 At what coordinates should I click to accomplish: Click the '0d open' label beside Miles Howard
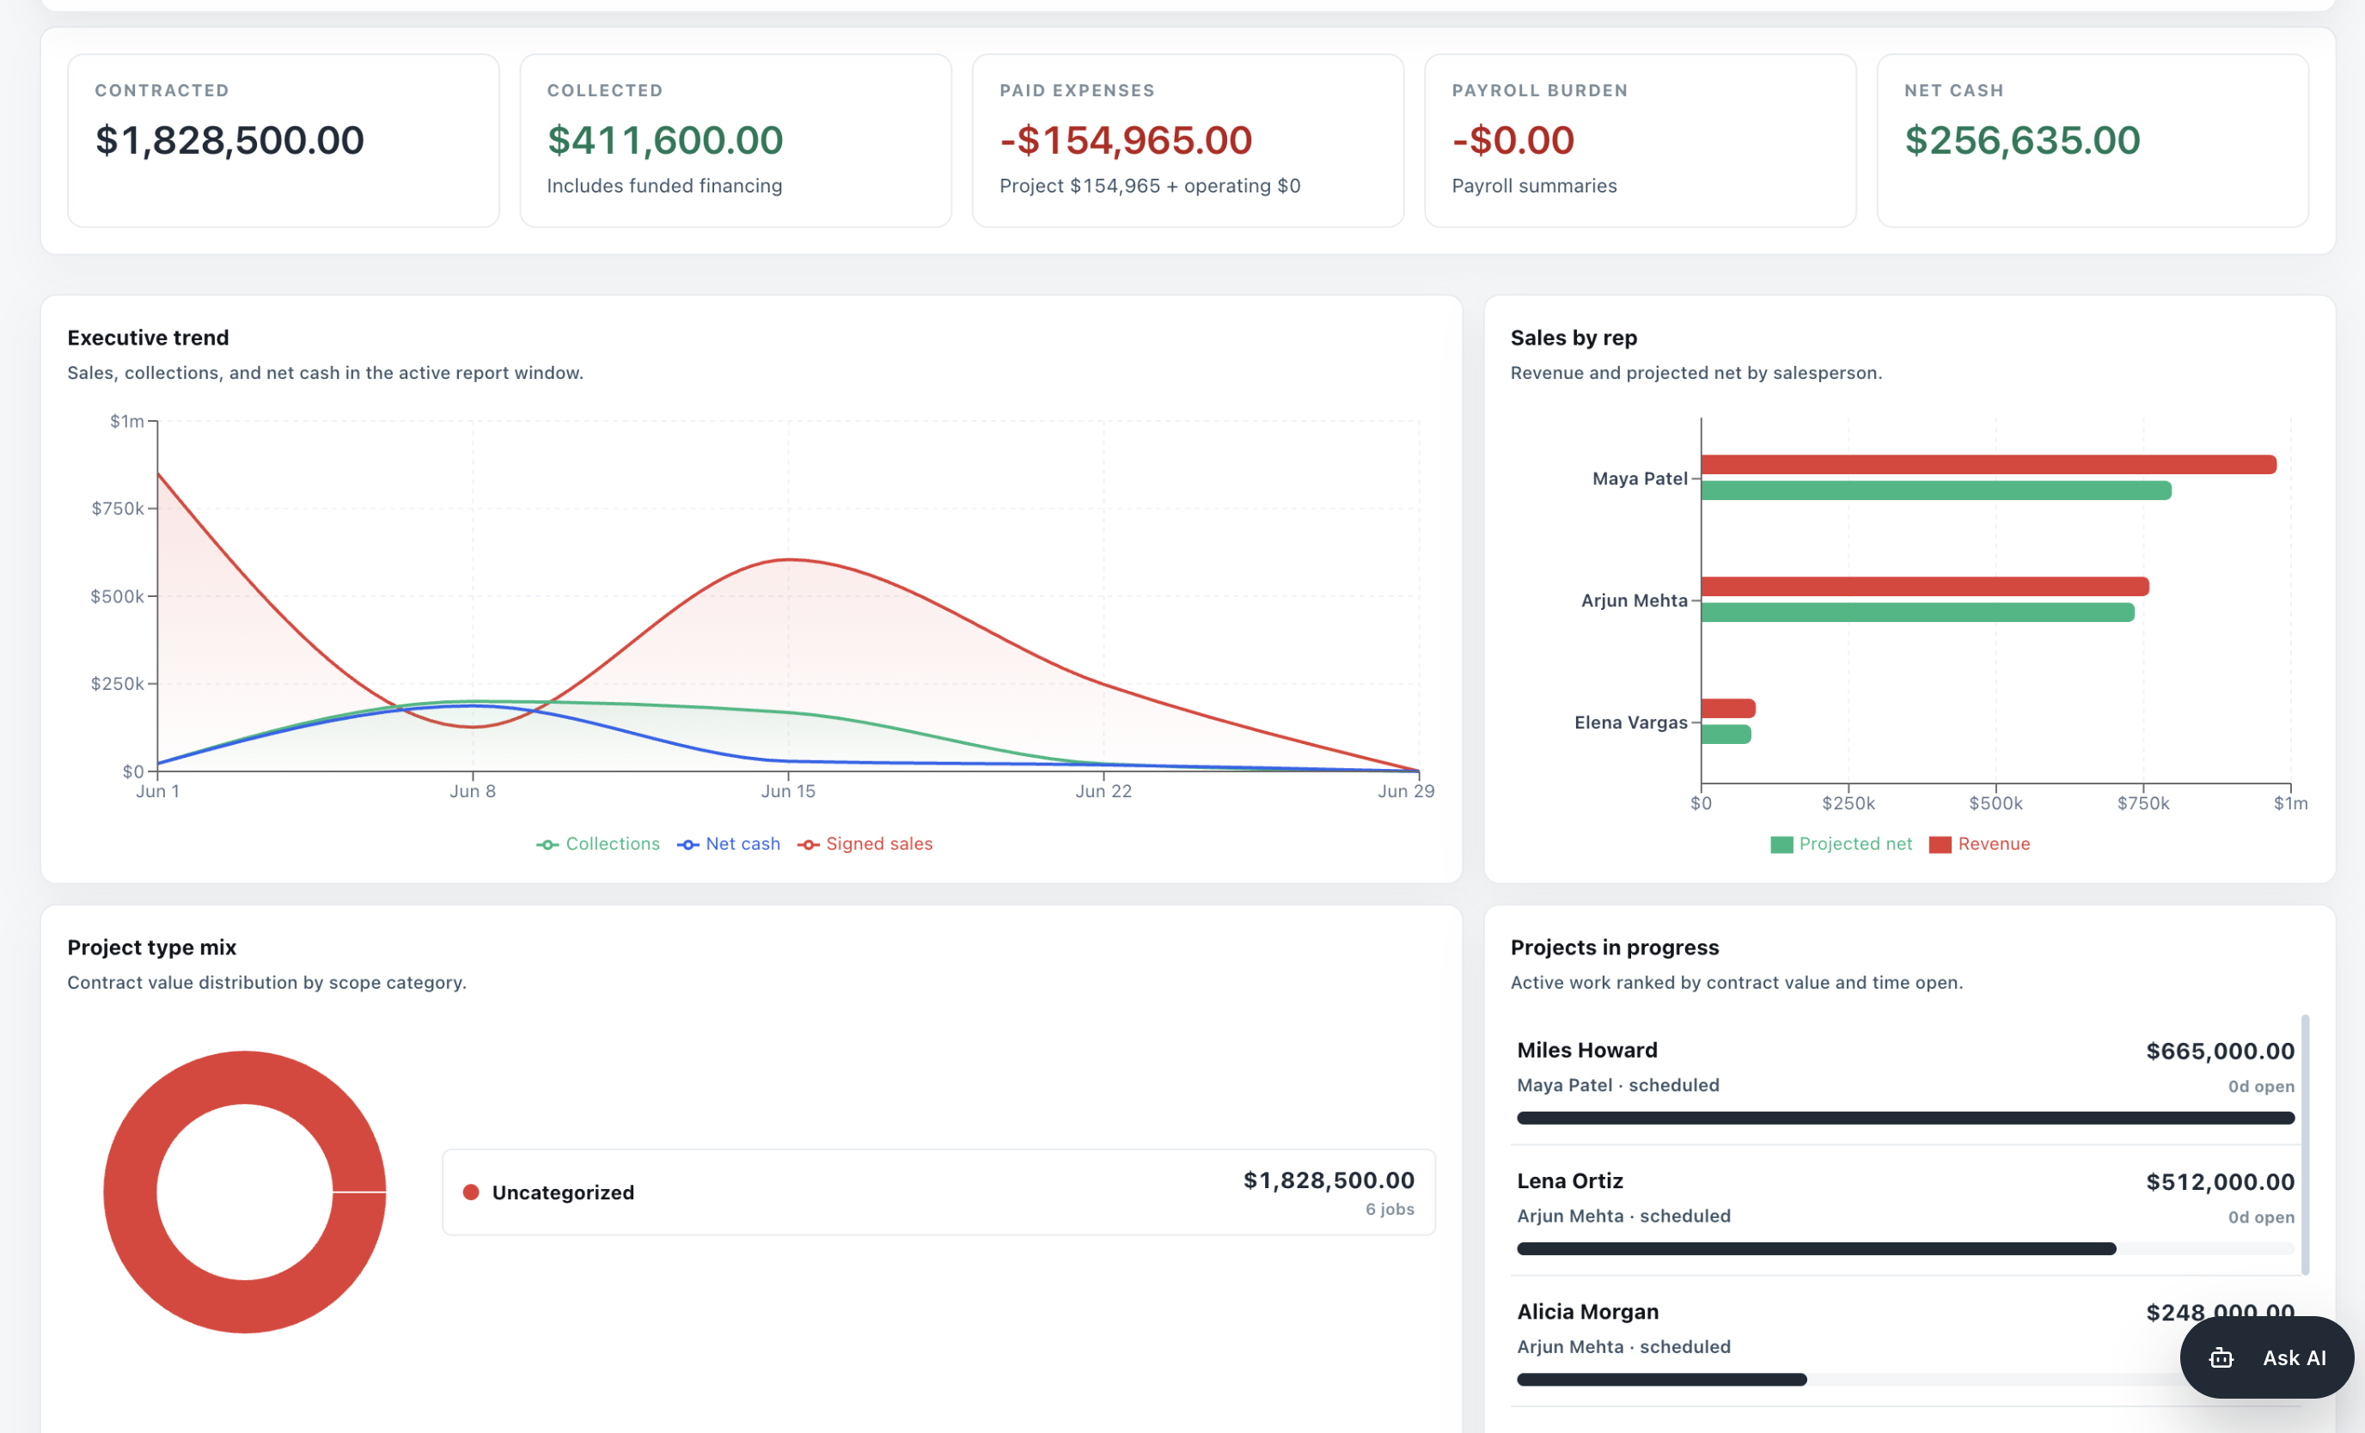point(2261,1087)
